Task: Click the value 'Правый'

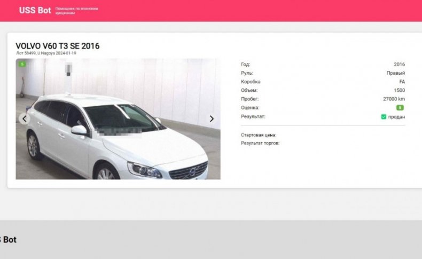Action: coord(396,73)
